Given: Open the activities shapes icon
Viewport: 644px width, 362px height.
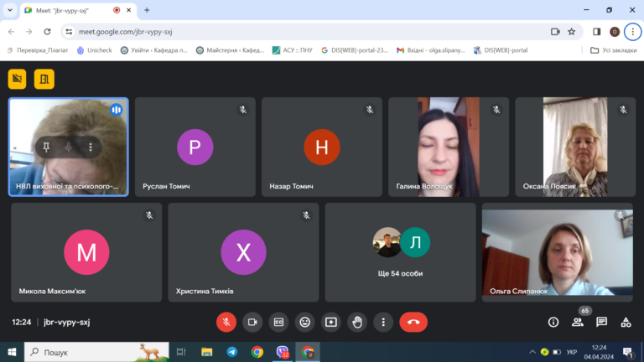Looking at the screenshot, I should pos(626,322).
